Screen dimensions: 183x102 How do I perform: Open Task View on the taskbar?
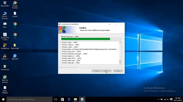56,99
